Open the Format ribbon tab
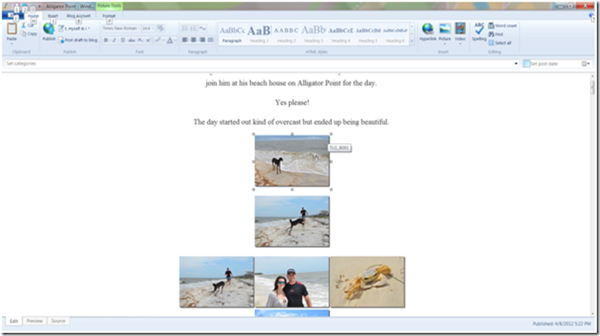 [109, 16]
